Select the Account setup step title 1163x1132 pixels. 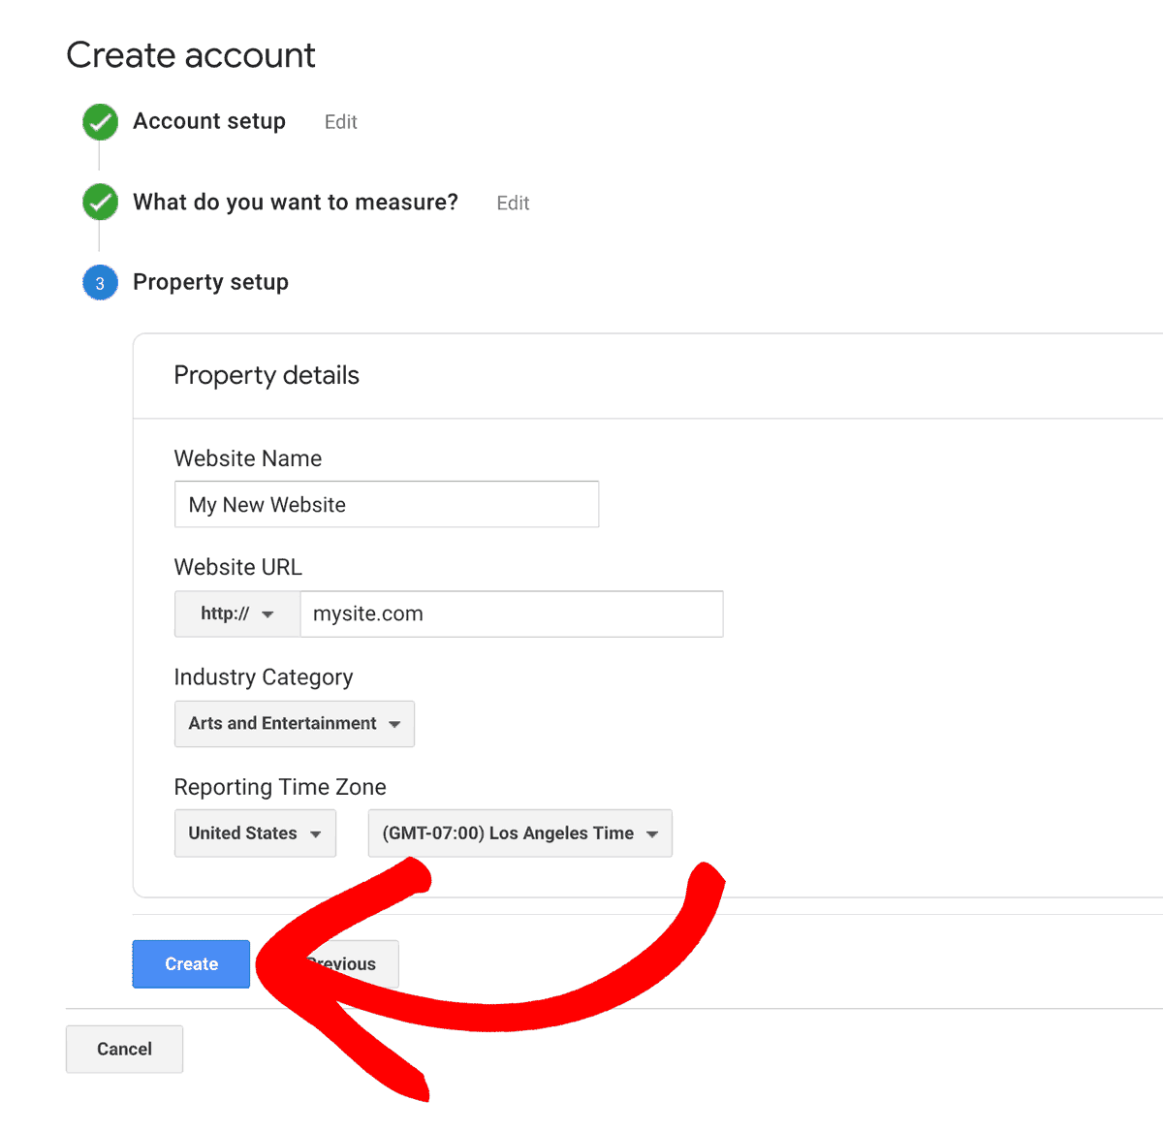[x=209, y=121]
